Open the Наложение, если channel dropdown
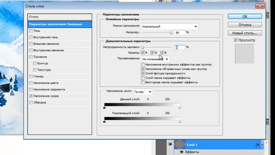This screenshot has width=275, height=155. (143, 92)
